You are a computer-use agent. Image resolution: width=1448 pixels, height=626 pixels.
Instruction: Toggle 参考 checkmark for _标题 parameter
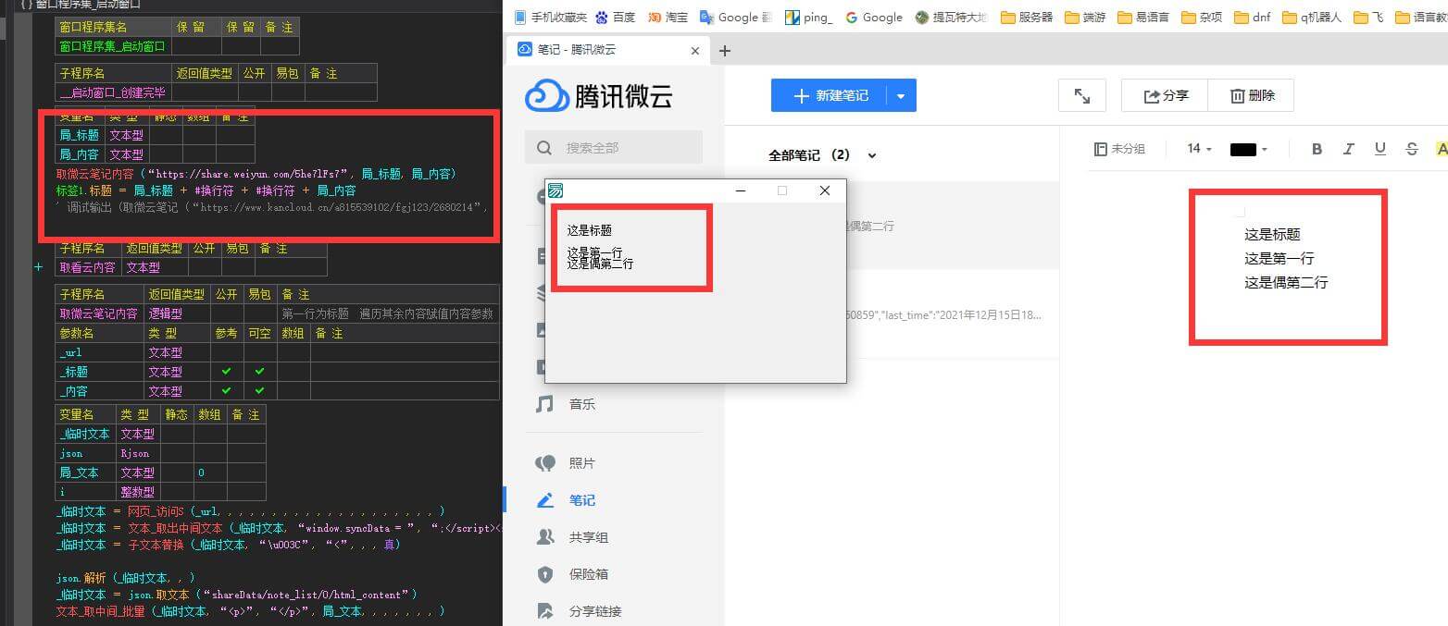(227, 372)
